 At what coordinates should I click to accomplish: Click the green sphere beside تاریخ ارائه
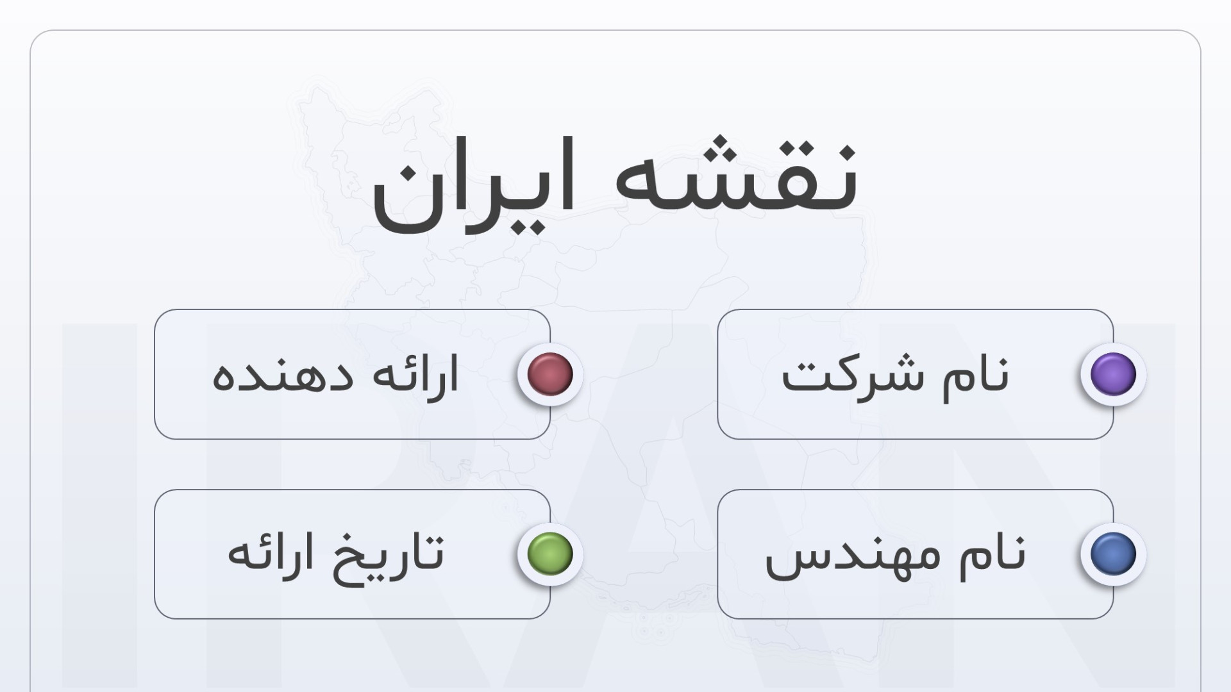pyautogui.click(x=550, y=554)
